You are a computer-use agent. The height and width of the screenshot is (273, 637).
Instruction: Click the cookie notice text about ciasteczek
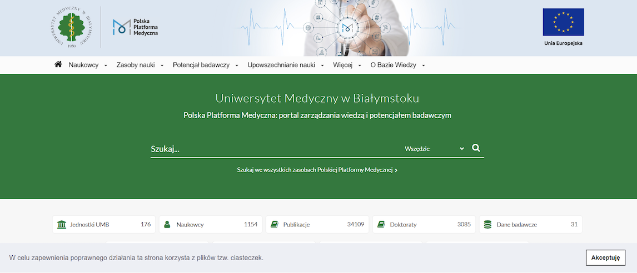[x=137, y=257]
